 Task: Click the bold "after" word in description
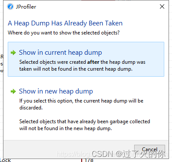click(x=93, y=62)
